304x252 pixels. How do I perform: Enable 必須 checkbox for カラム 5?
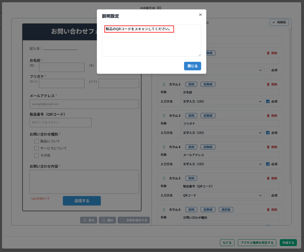(x=268, y=195)
